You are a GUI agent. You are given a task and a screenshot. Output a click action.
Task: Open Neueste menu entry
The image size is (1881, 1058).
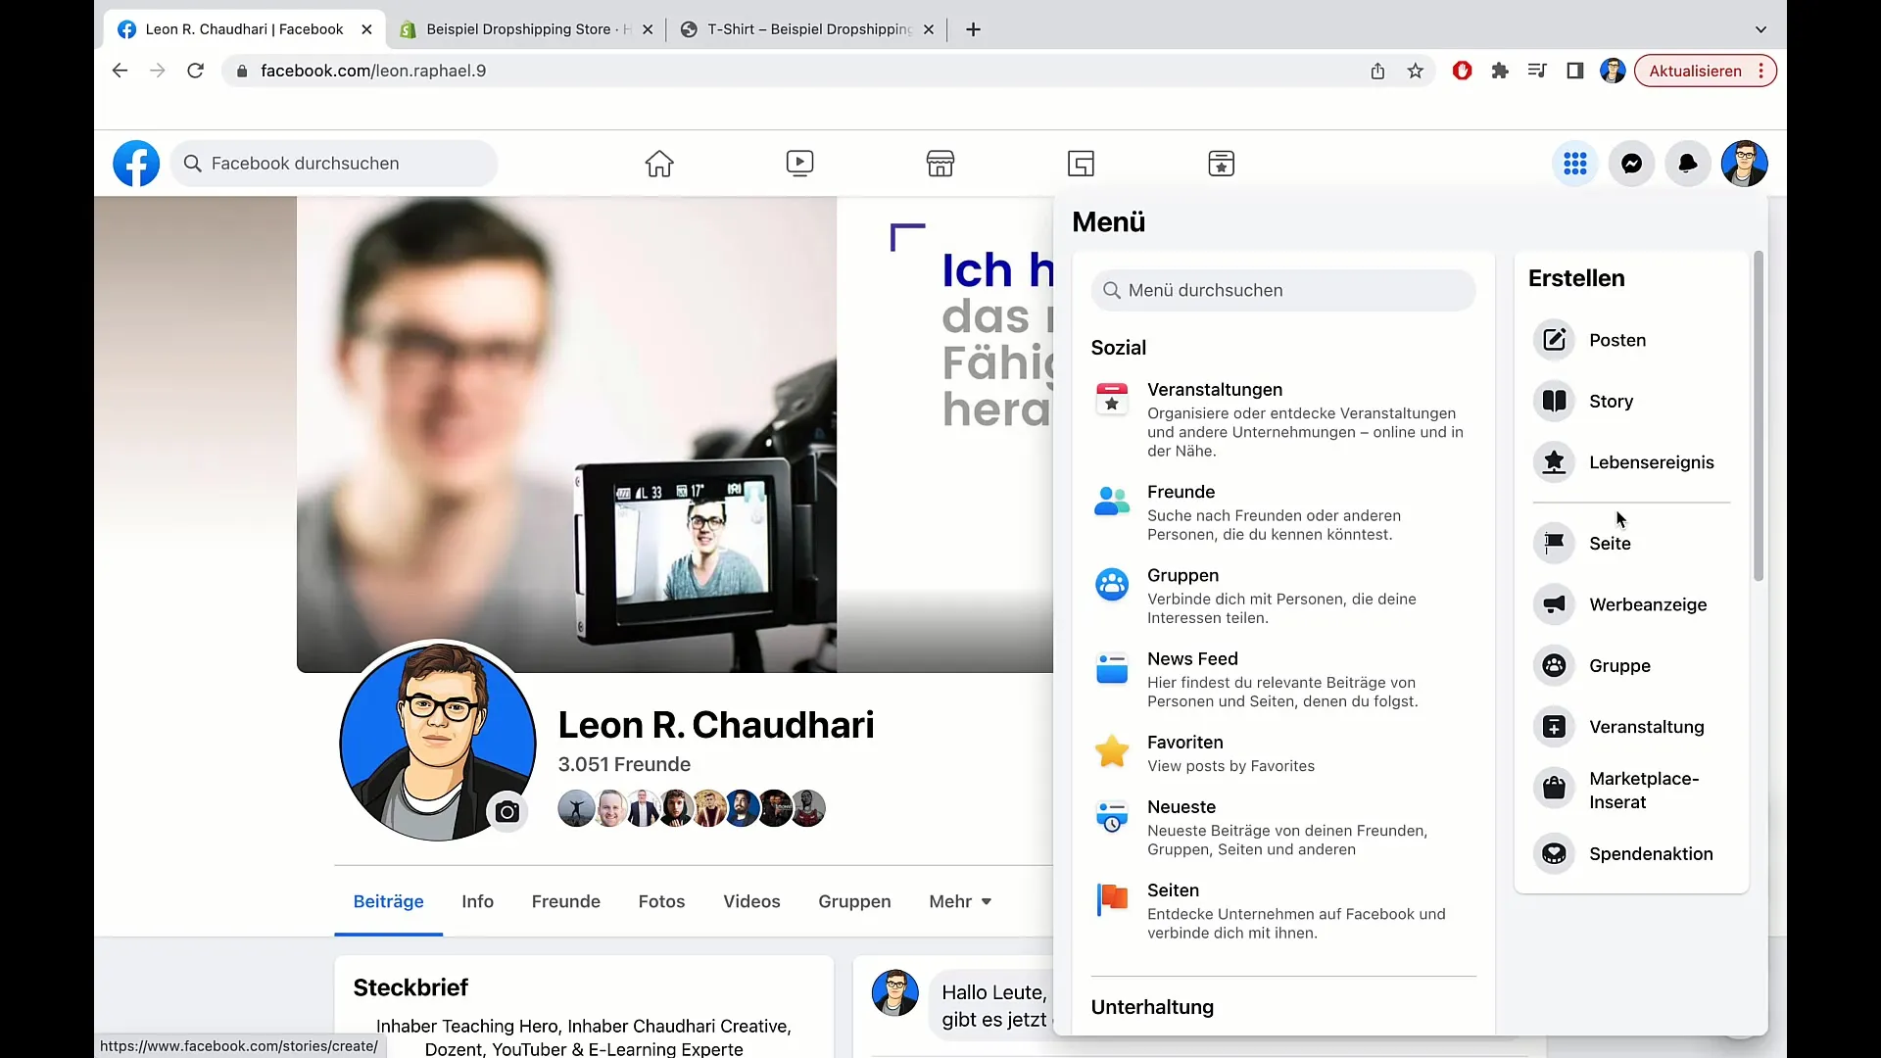tap(1283, 828)
